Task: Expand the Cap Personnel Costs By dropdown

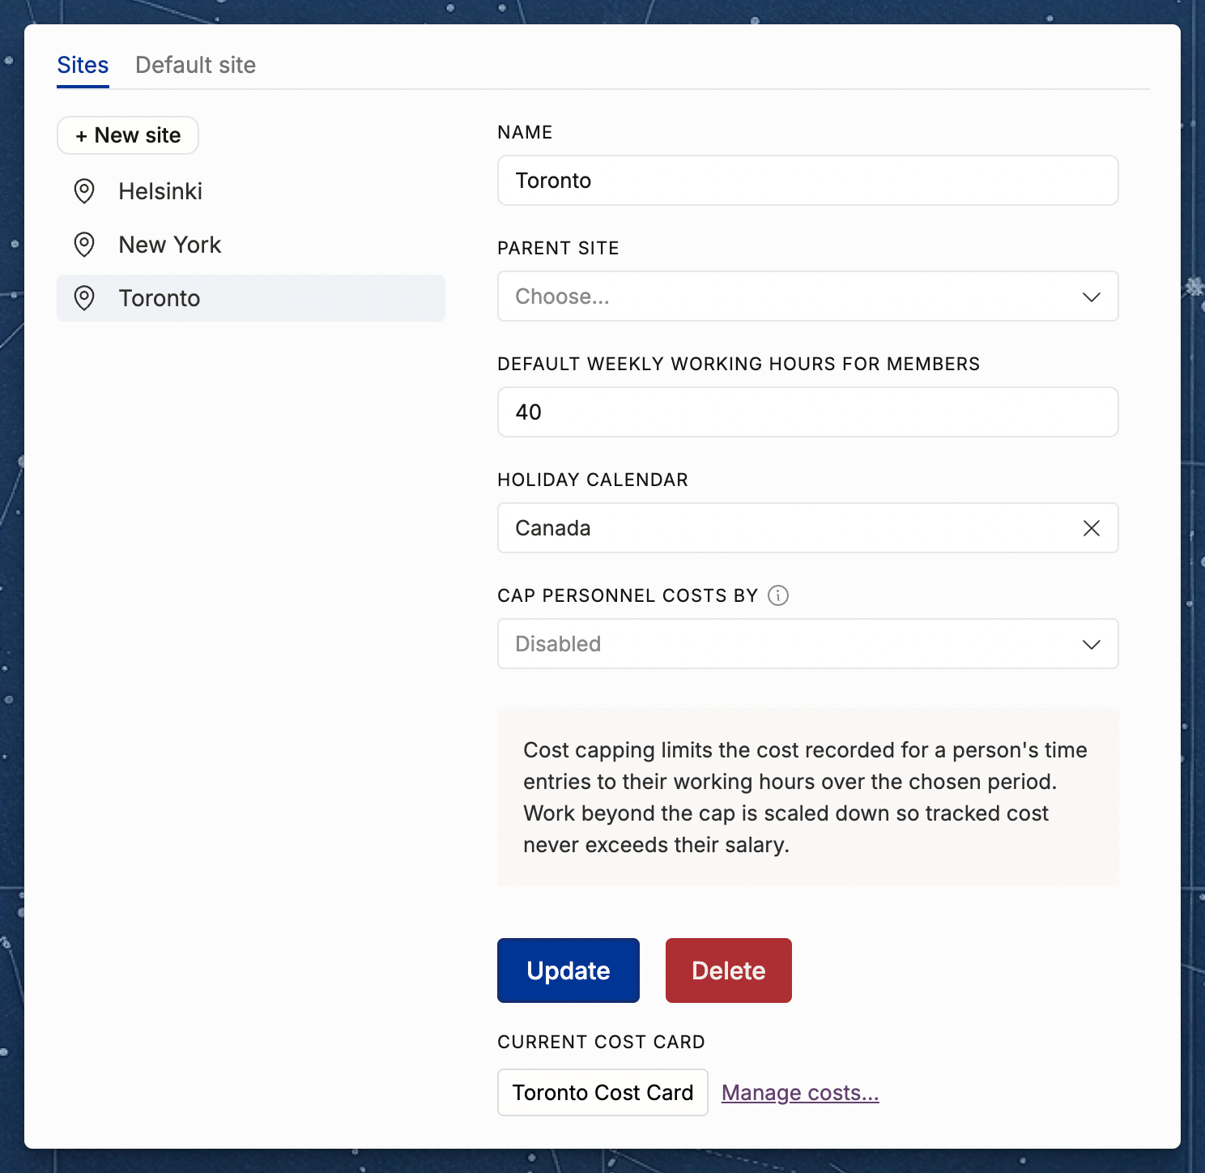Action: click(x=808, y=644)
